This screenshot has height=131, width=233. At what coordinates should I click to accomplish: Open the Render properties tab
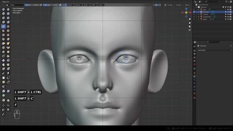(x=194, y=51)
